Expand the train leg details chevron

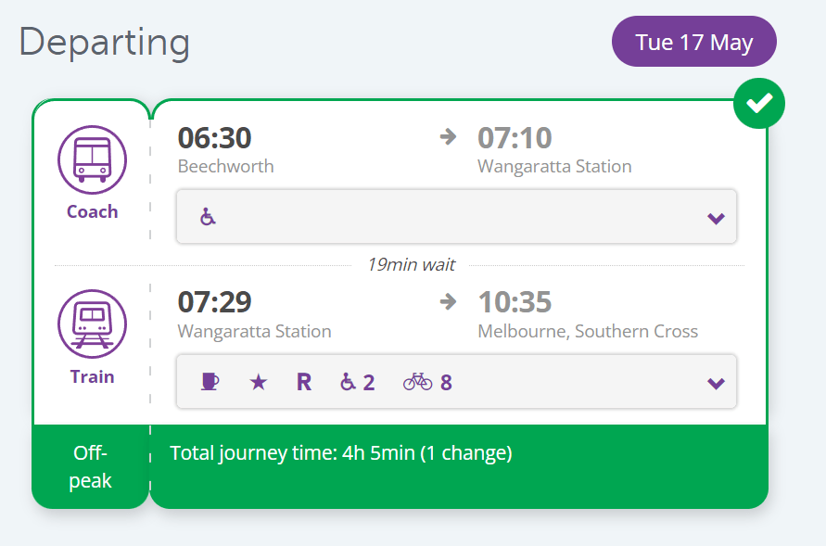(715, 384)
